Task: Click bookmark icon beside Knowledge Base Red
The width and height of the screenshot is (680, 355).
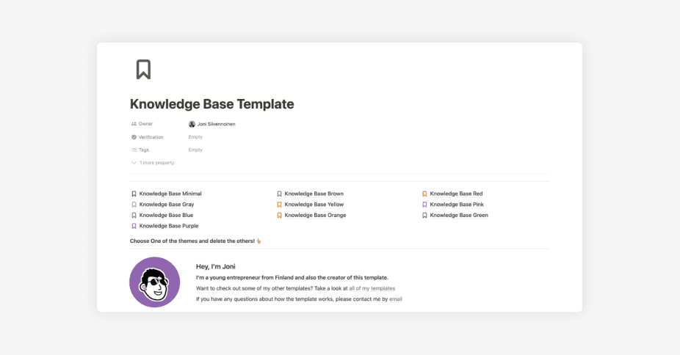Action: [424, 194]
